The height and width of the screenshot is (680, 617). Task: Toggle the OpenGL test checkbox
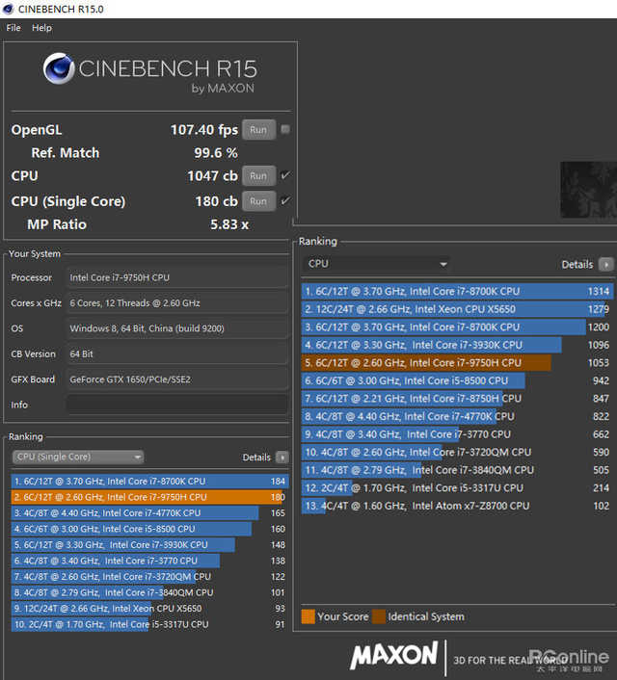coord(285,129)
